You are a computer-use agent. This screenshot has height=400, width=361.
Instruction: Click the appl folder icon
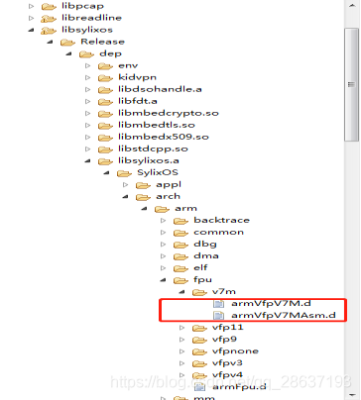143,185
